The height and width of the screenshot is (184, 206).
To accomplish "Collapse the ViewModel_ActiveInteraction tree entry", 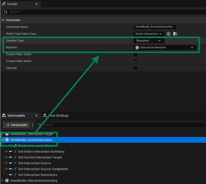I will tap(2, 140).
